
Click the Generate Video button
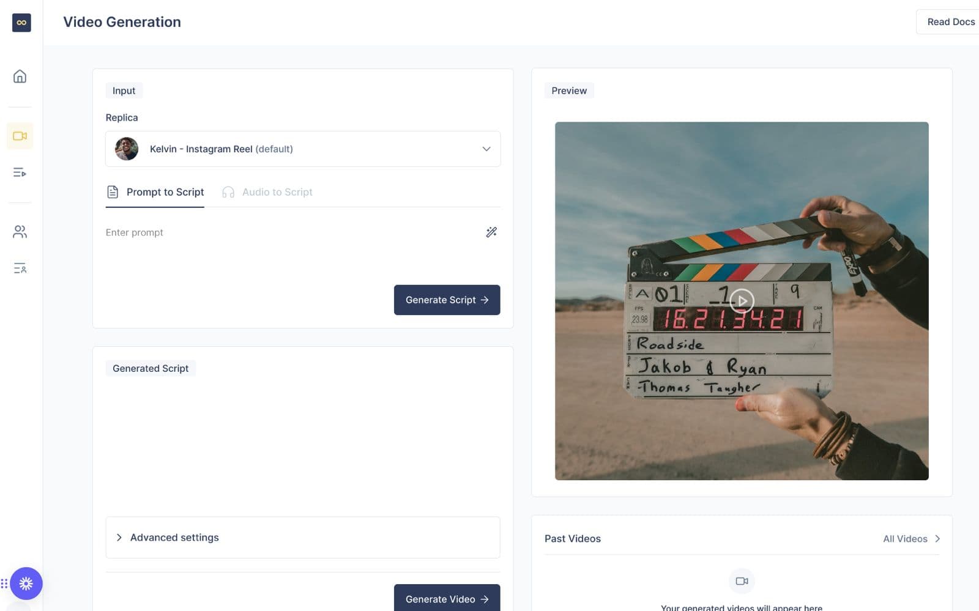pyautogui.click(x=447, y=599)
